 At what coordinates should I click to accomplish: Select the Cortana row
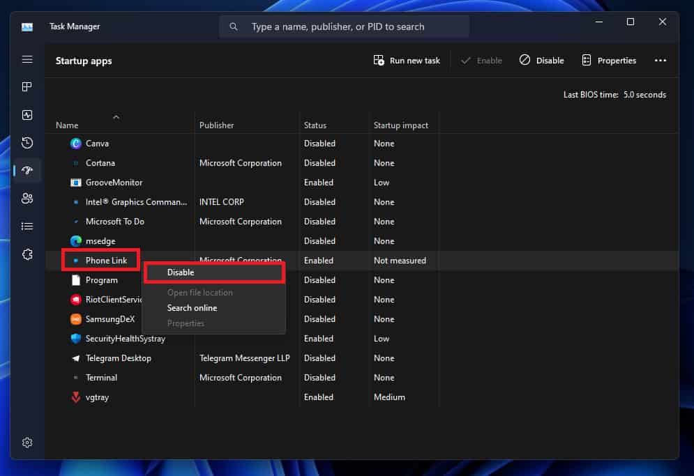pos(362,163)
